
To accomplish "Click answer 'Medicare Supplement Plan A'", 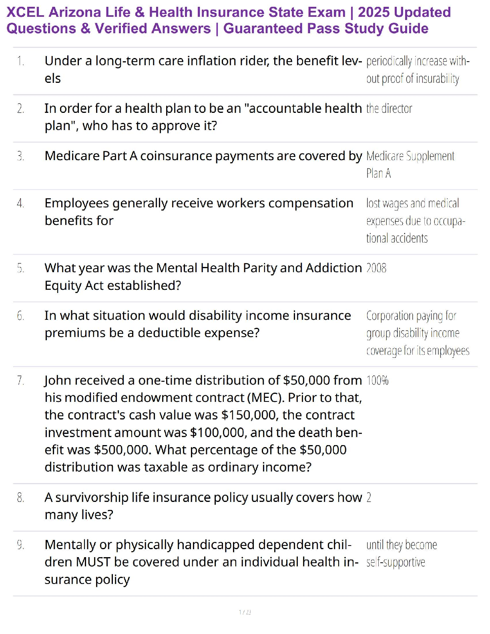I will pos(410,165).
